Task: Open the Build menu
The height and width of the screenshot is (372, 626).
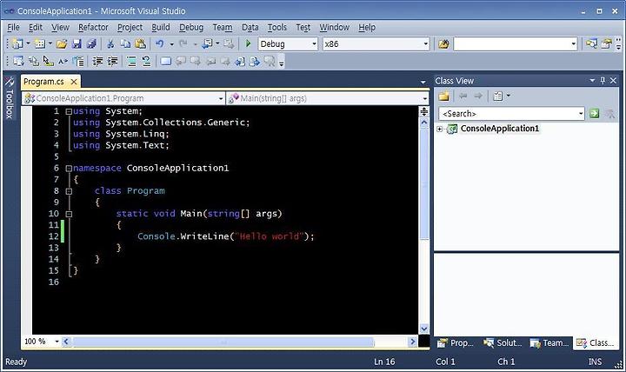Action: (161, 27)
